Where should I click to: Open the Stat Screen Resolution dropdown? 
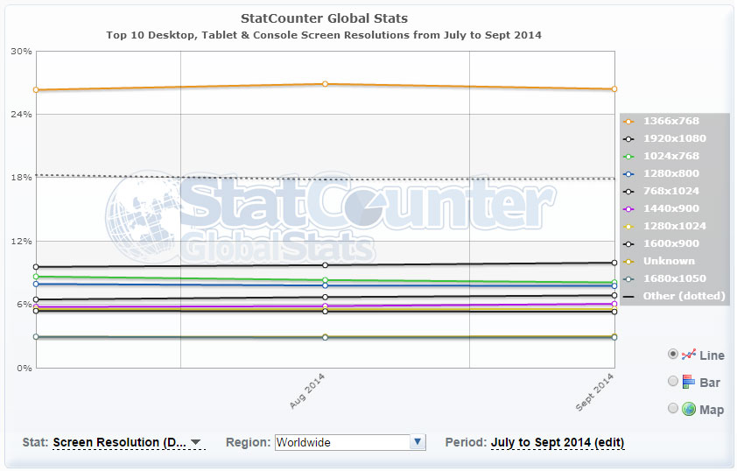129,442
